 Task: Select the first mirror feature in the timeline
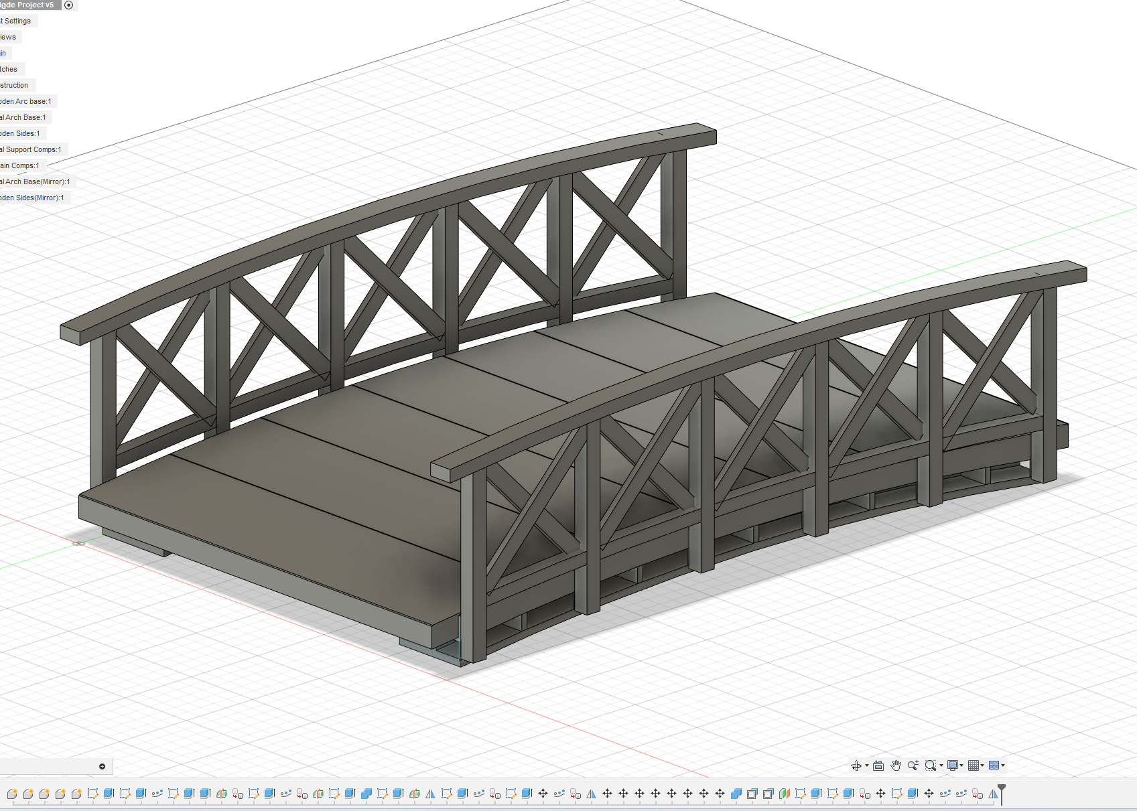pos(430,794)
